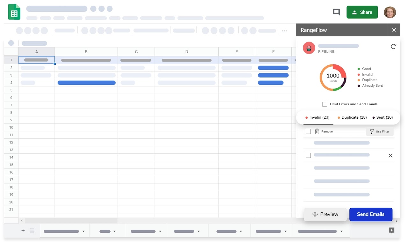Viewport: 408px width, 244px height.
Task: Open the Explore sparkle icon at bottom right
Action: pyautogui.click(x=392, y=230)
